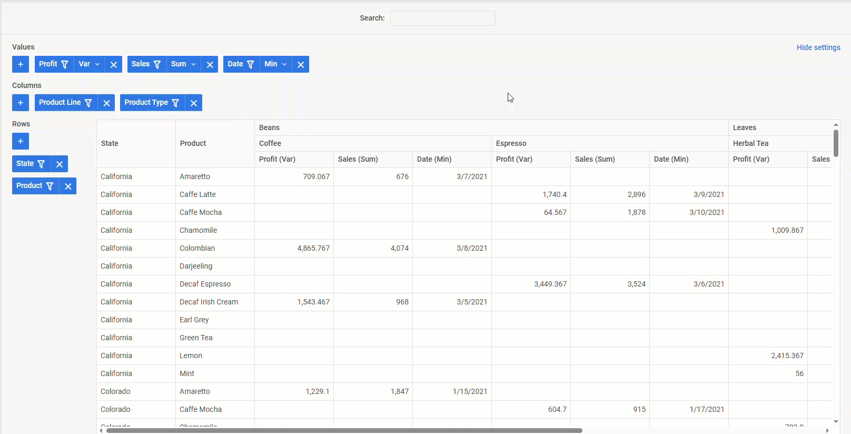This screenshot has width=851, height=434.
Task: Remove the State row field
Action: pos(60,164)
